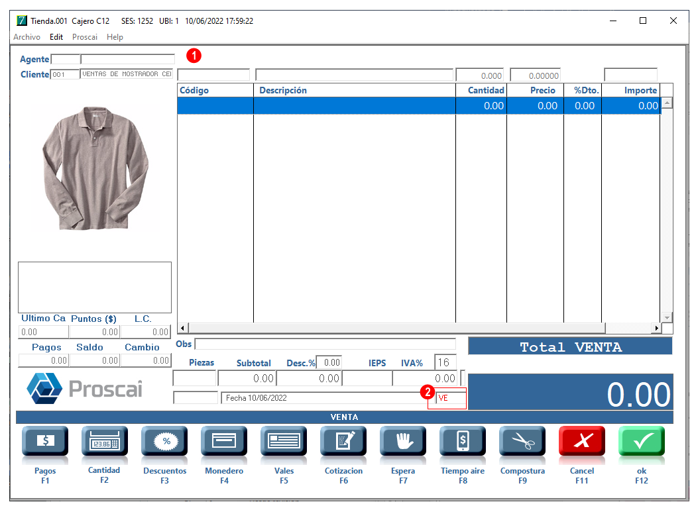This screenshot has width=696, height=510.
Task: Click the Importe column header
Action: point(631,90)
